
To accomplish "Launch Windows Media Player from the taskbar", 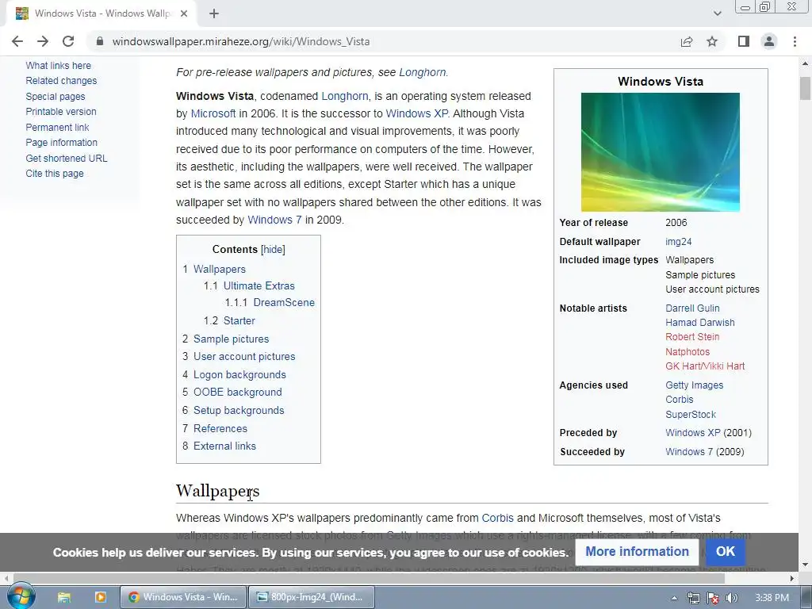I will [x=101, y=597].
